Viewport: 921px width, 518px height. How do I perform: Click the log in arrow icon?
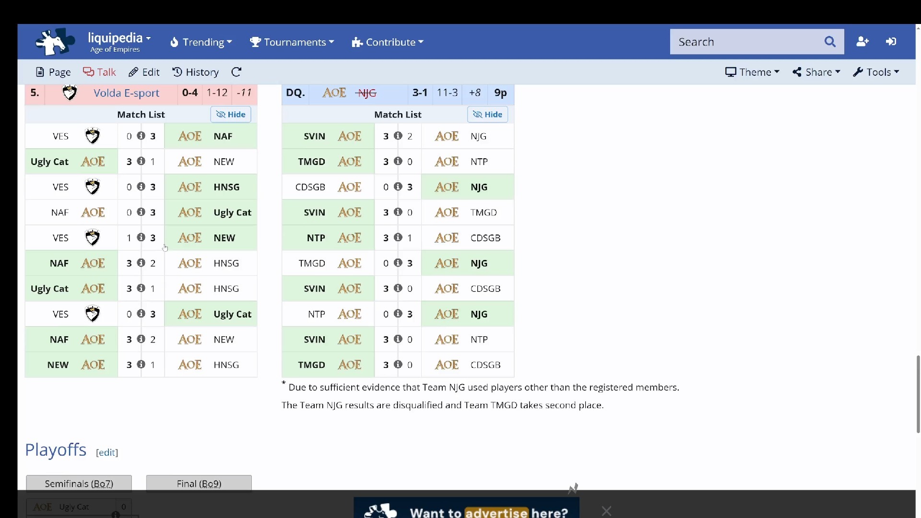click(x=891, y=42)
